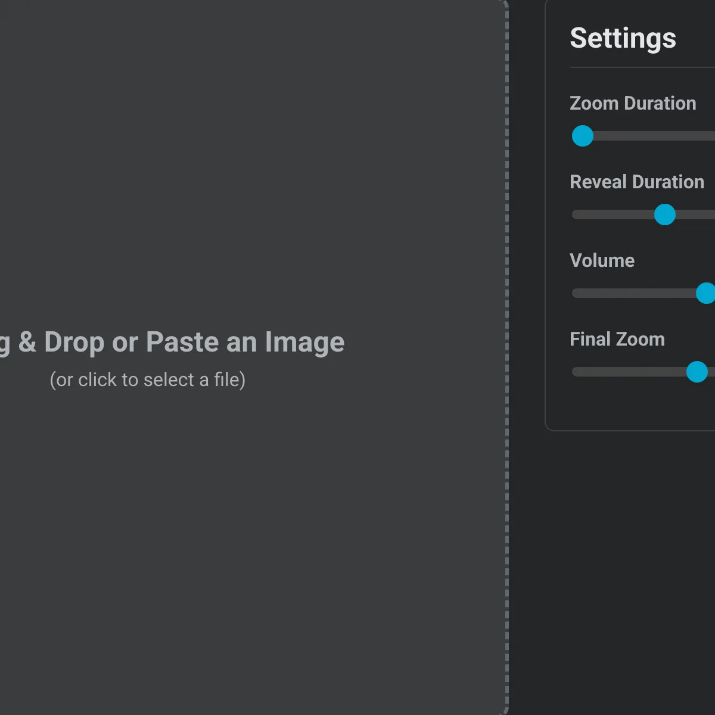715x715 pixels.
Task: Click the Zoom Duration label
Action: (x=633, y=103)
